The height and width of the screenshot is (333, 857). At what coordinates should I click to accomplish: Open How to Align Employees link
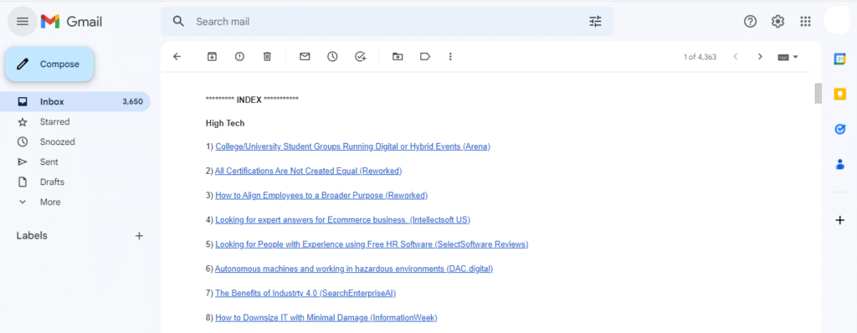(x=321, y=195)
